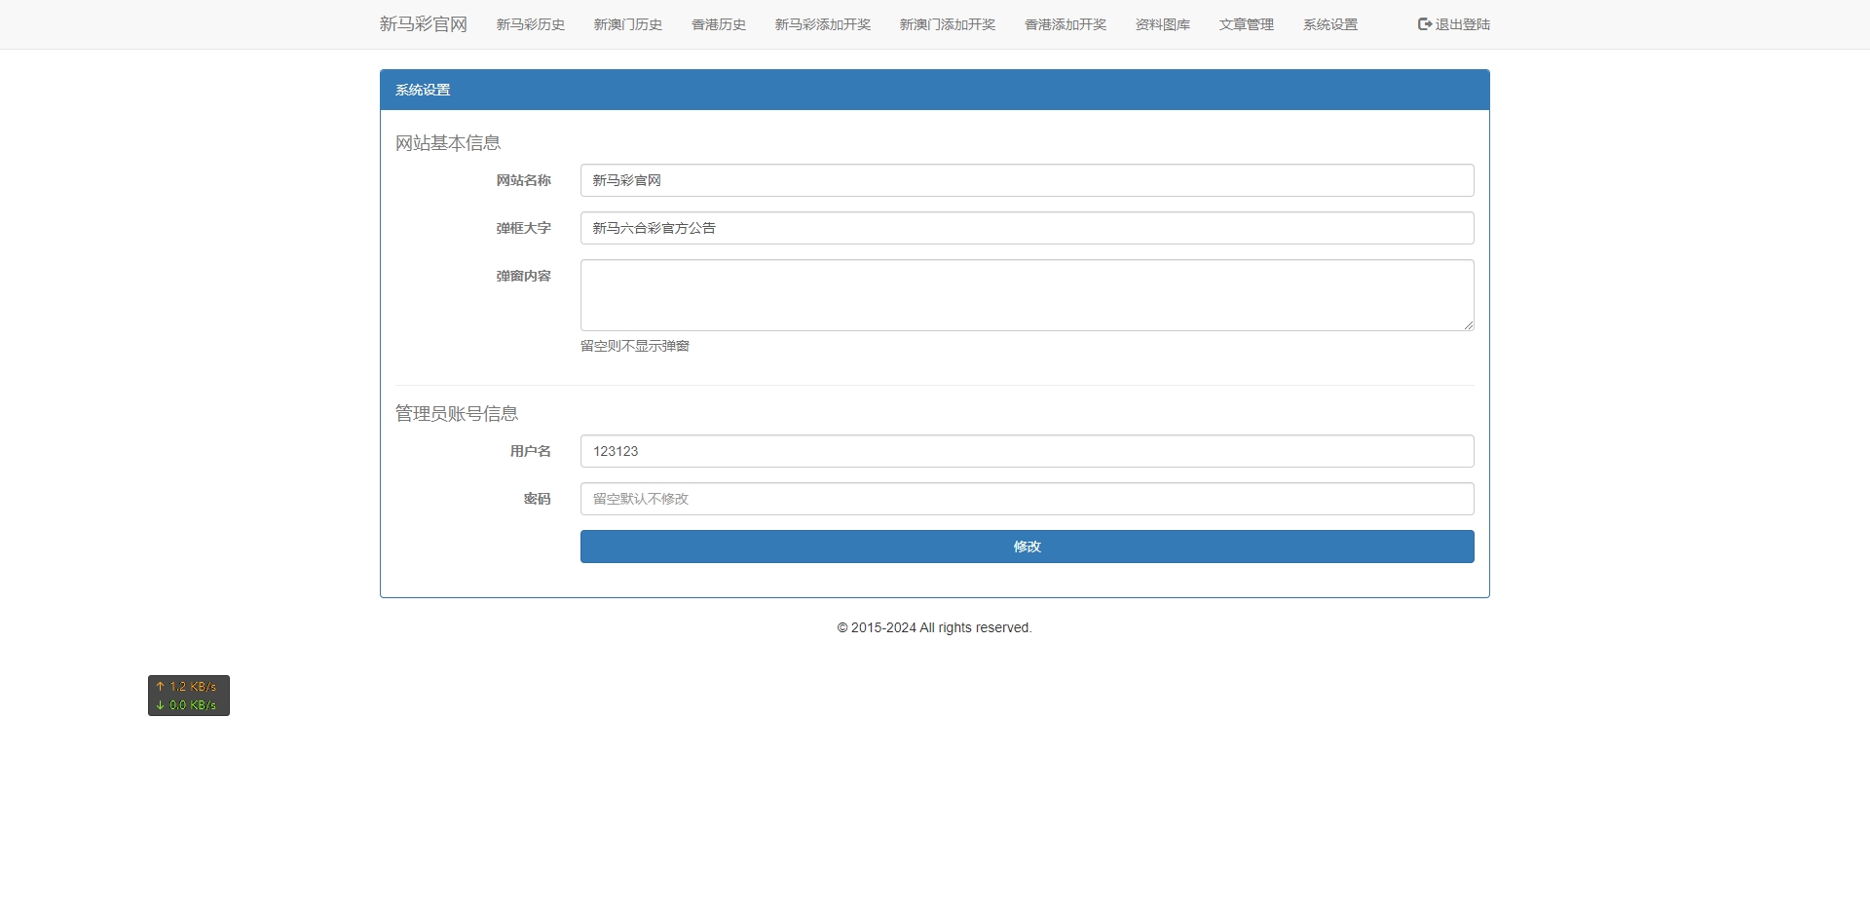1870x906 pixels.
Task: Open the 新澳门历史 menu item
Action: click(627, 24)
